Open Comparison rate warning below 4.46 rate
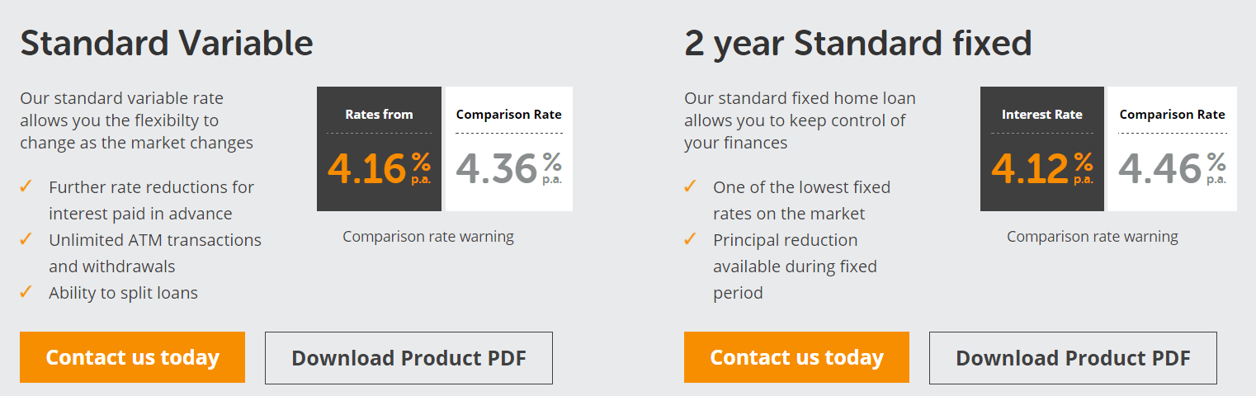This screenshot has width=1256, height=396. 1093,237
